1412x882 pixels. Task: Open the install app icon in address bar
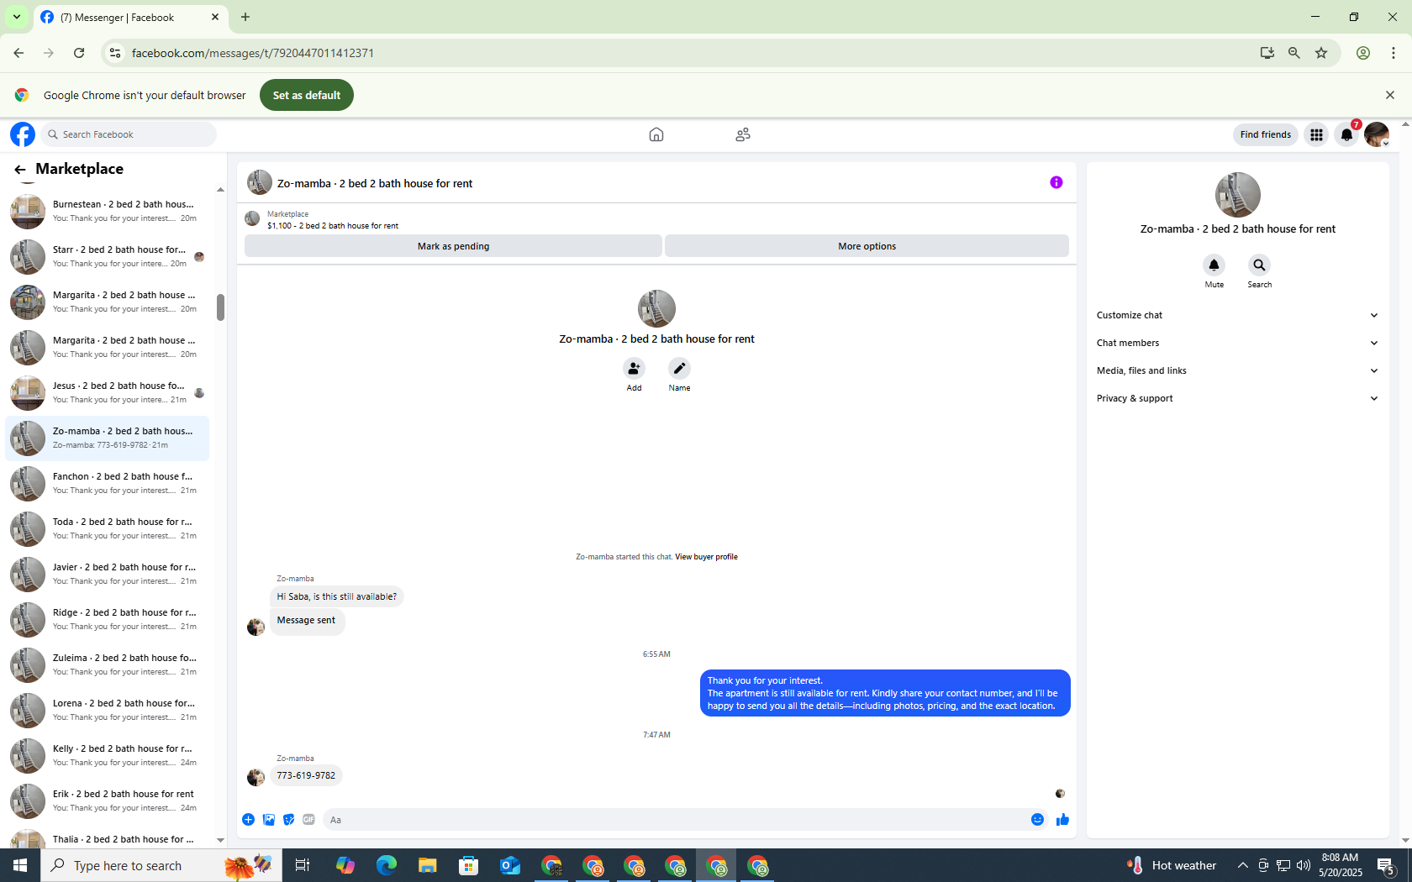coord(1267,53)
